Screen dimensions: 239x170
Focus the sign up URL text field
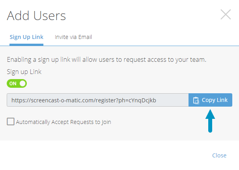(98, 100)
